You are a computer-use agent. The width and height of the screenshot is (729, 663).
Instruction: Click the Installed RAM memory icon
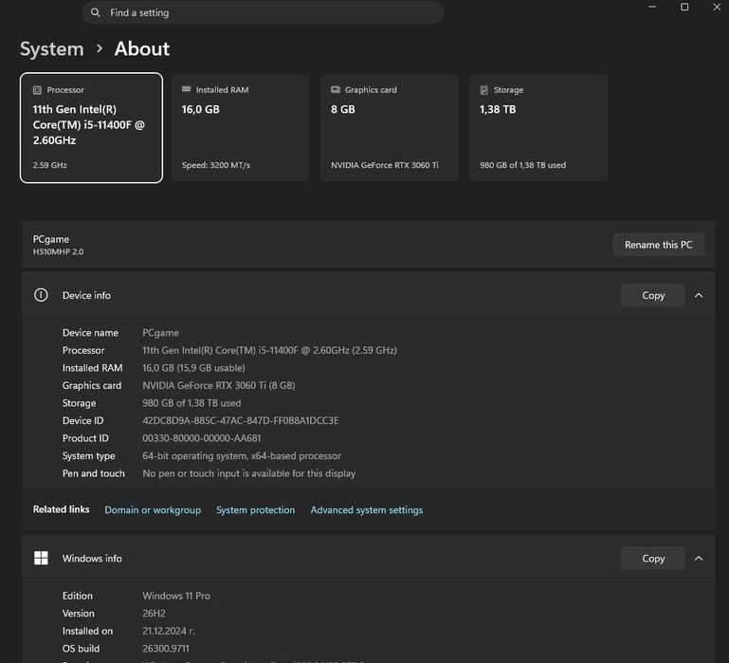(187, 89)
